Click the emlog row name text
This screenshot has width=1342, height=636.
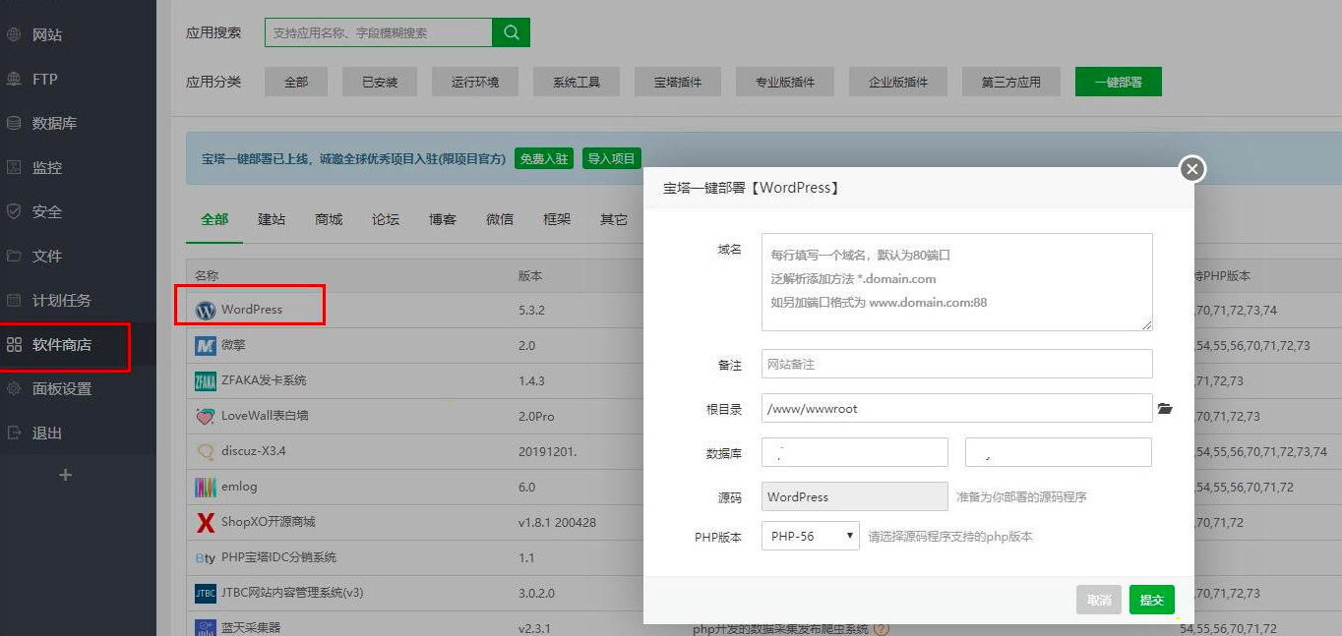click(239, 487)
